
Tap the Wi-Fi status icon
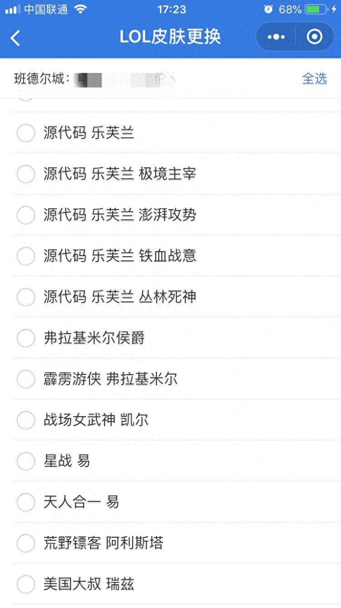[80, 9]
